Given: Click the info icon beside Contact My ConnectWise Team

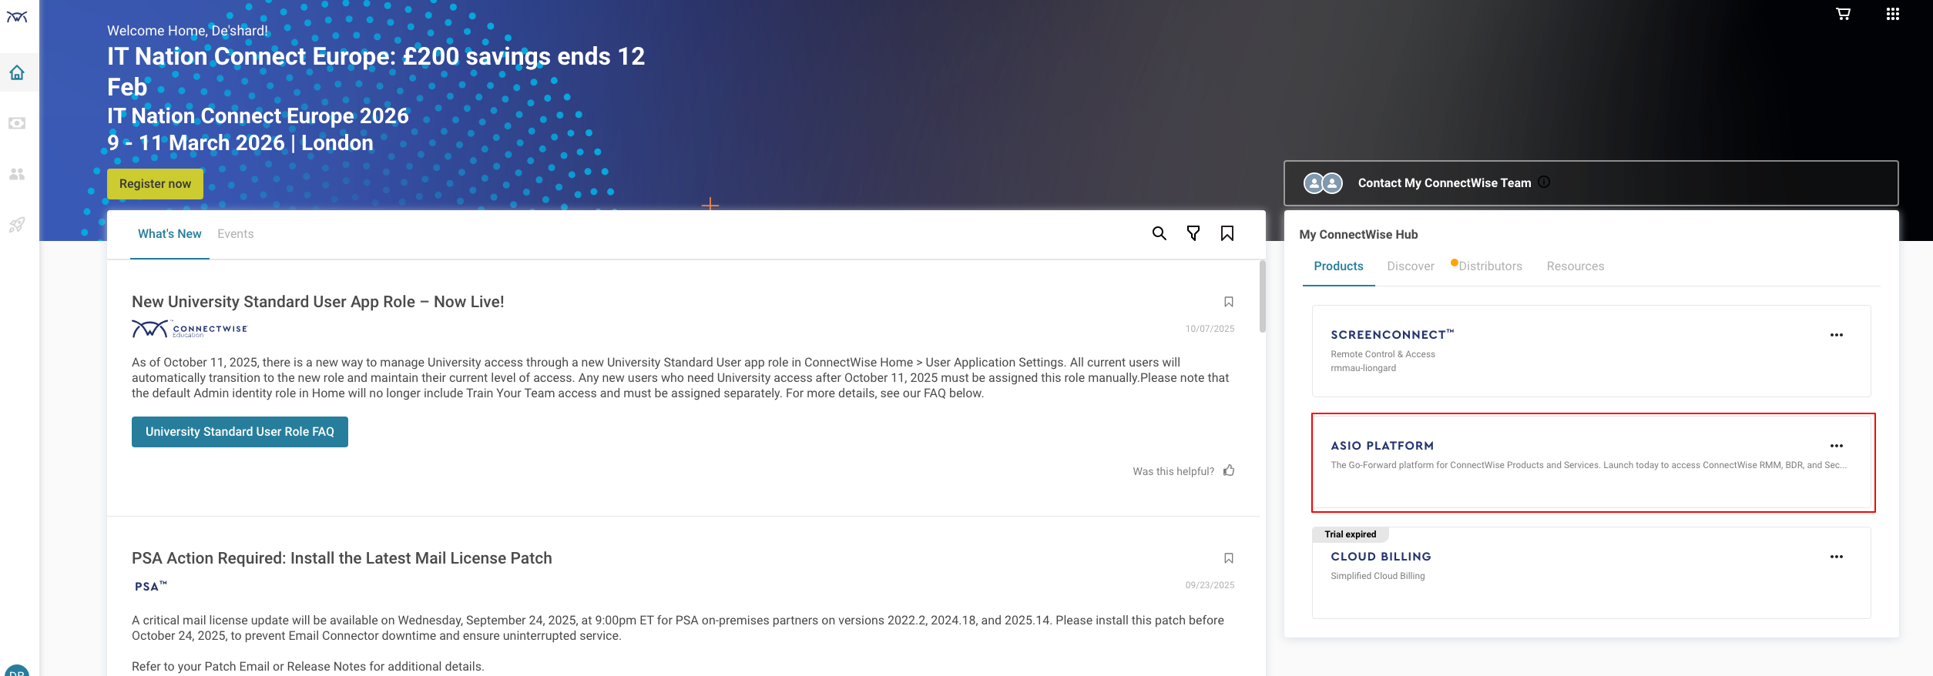Looking at the screenshot, I should 1544,182.
